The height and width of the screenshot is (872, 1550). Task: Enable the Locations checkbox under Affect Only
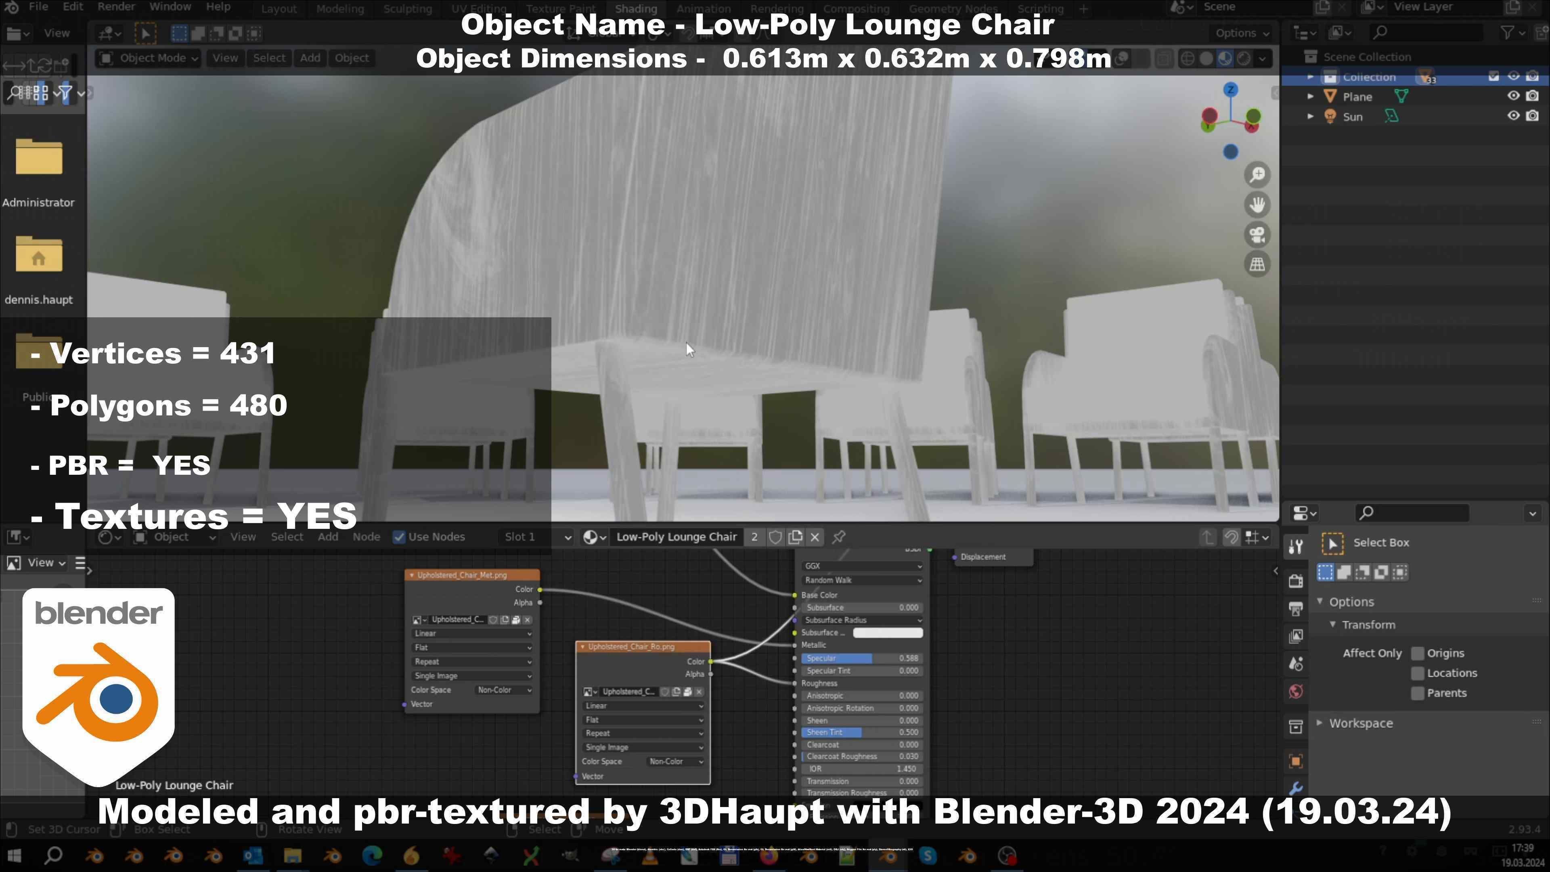[1418, 673]
